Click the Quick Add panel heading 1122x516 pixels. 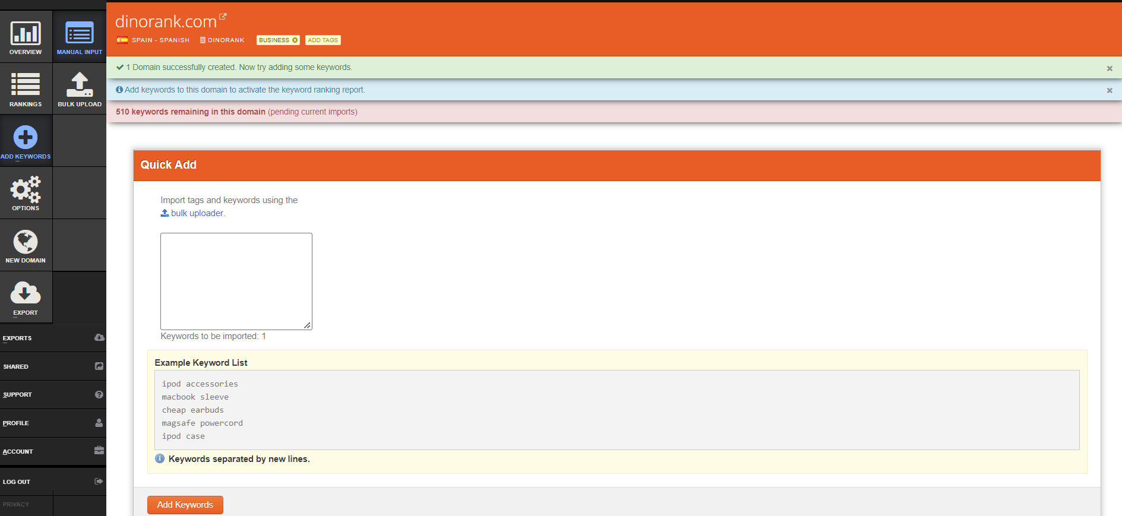tap(168, 165)
